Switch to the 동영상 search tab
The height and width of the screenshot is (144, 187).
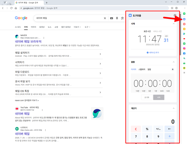pos(42,27)
